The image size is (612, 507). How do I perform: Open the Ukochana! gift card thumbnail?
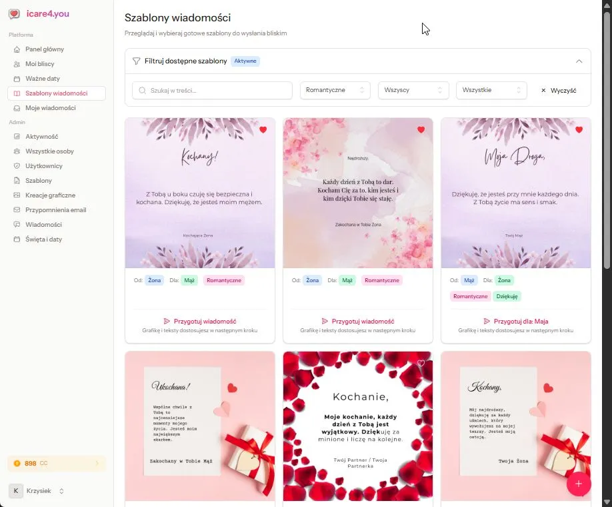[200, 426]
